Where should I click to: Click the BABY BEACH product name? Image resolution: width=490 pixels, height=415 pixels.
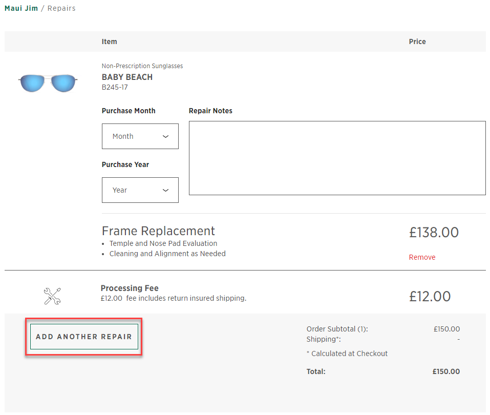click(x=127, y=77)
